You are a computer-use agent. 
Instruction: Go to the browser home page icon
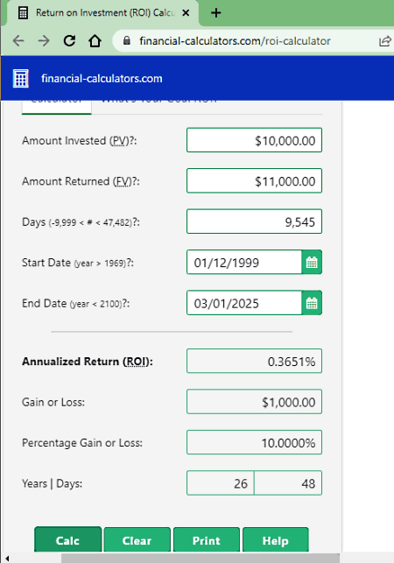(95, 41)
